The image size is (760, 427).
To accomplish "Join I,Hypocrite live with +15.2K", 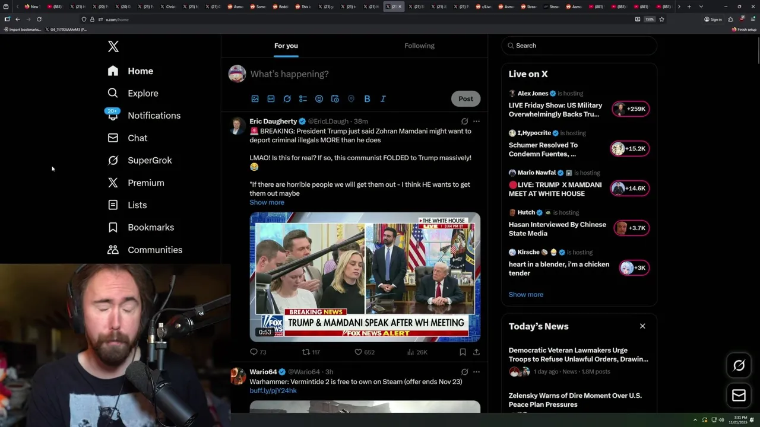I will pyautogui.click(x=631, y=149).
